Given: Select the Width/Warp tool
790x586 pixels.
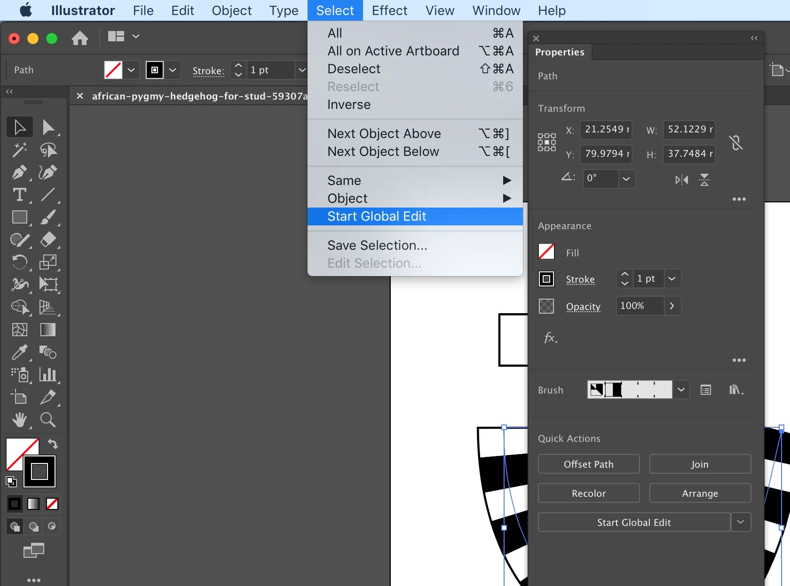Looking at the screenshot, I should click(x=20, y=285).
